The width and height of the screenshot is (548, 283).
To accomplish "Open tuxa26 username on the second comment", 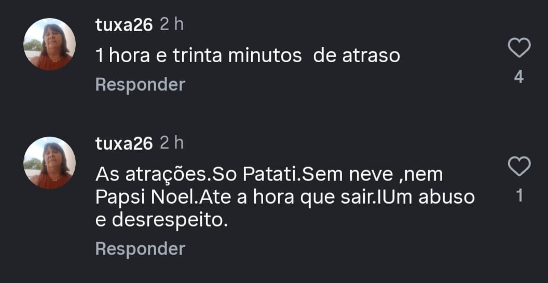I will click(x=124, y=144).
